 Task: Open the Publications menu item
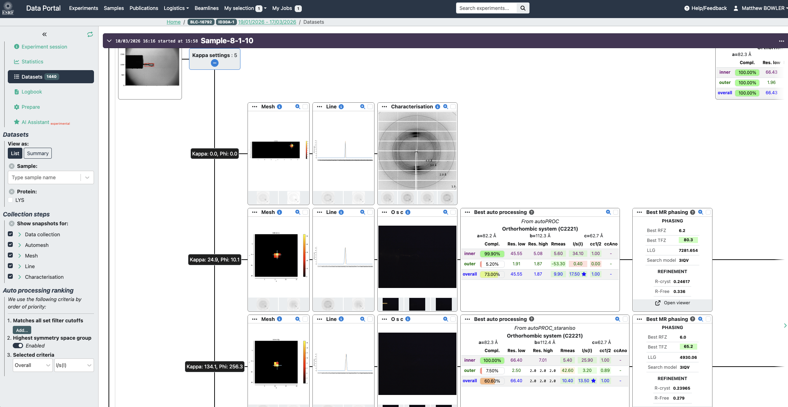tap(144, 8)
